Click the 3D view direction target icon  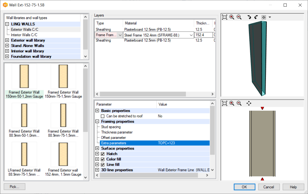pos(264,17)
